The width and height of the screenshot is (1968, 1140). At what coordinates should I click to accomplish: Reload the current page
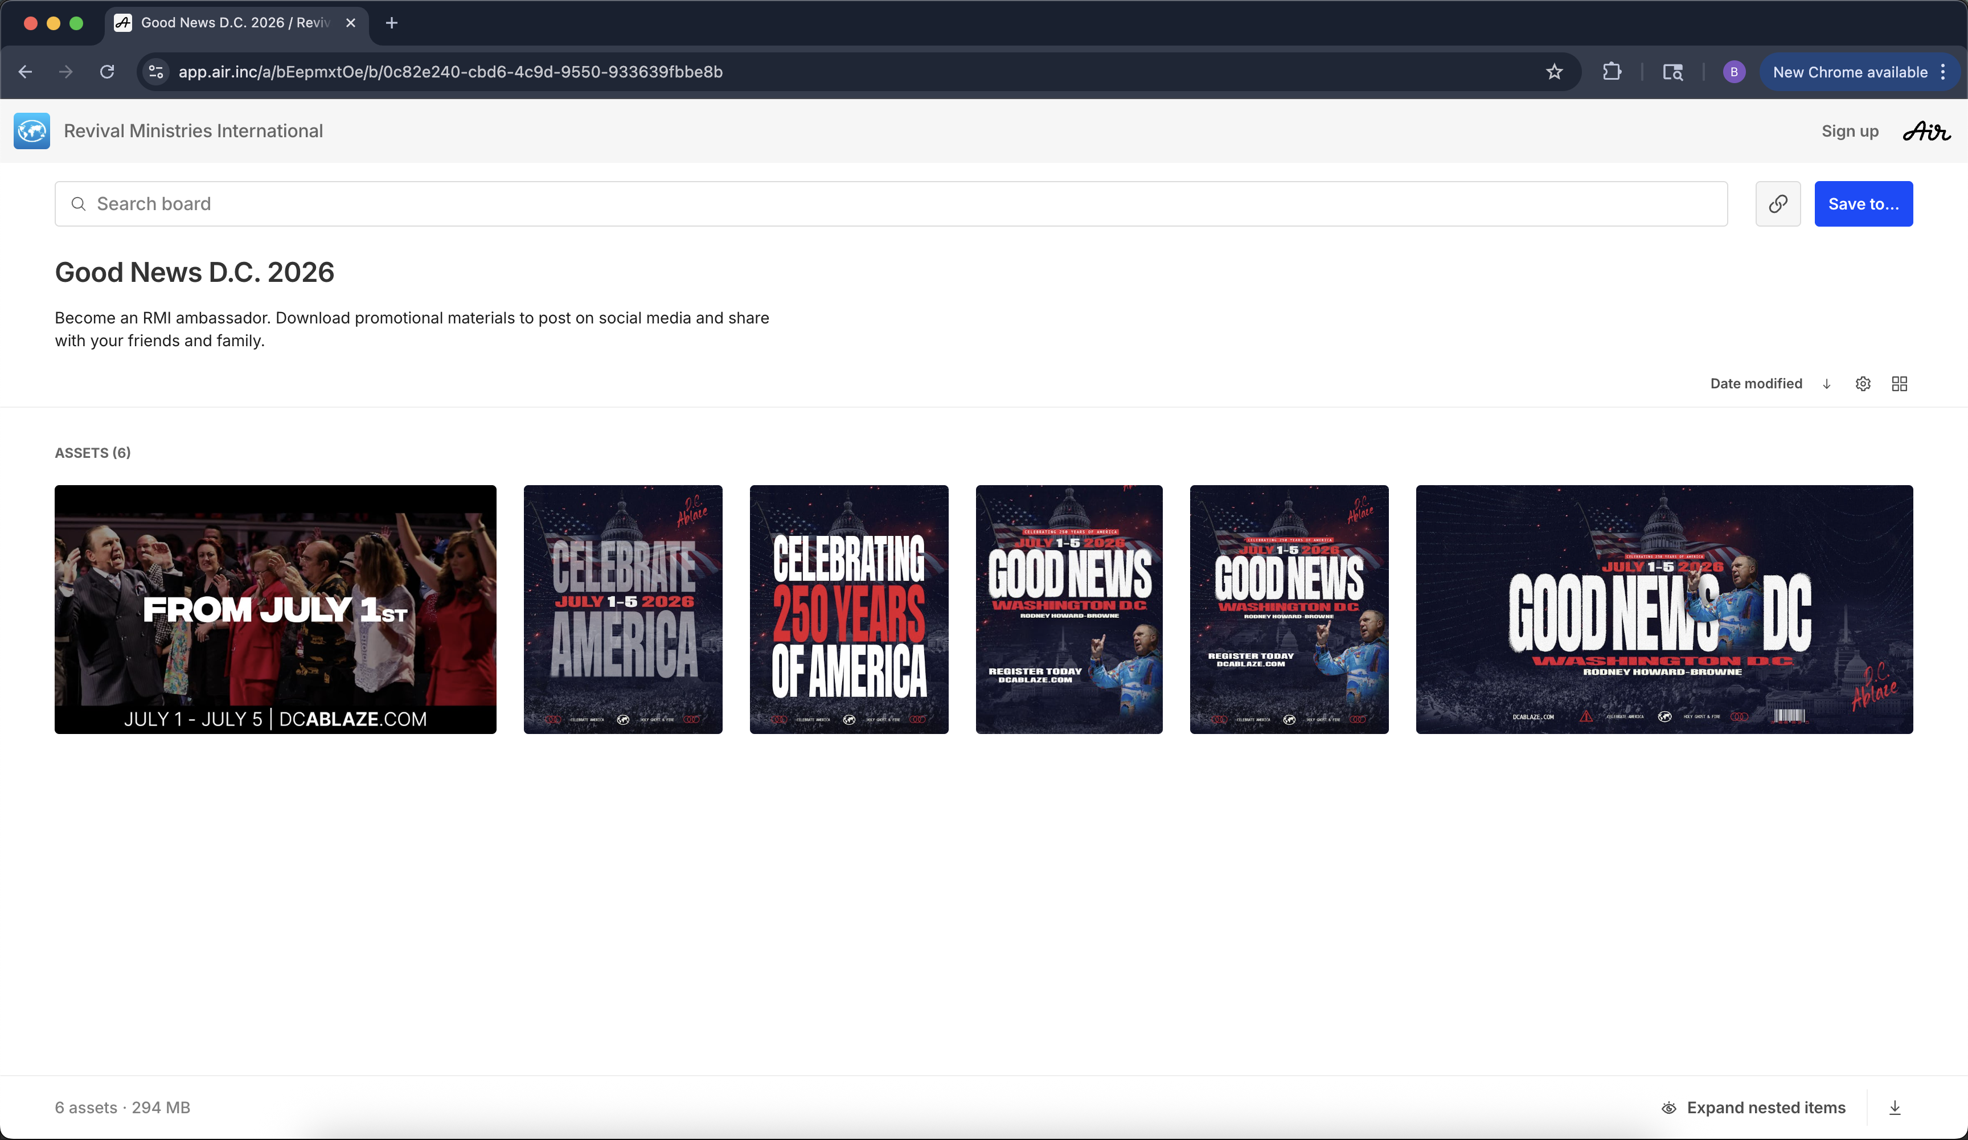tap(108, 72)
